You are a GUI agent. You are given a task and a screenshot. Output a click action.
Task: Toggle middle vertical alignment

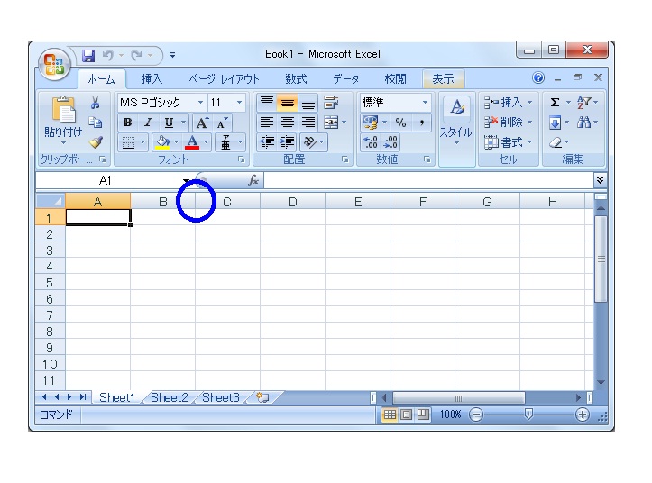pos(288,102)
